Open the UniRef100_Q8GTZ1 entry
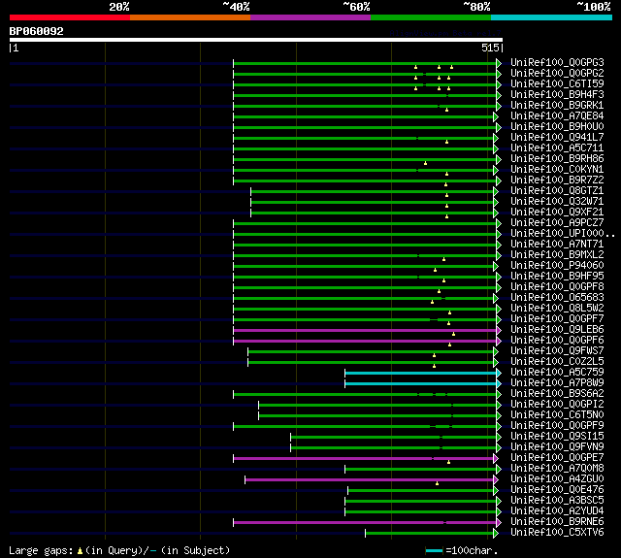The width and height of the screenshot is (621, 558). coord(557,191)
